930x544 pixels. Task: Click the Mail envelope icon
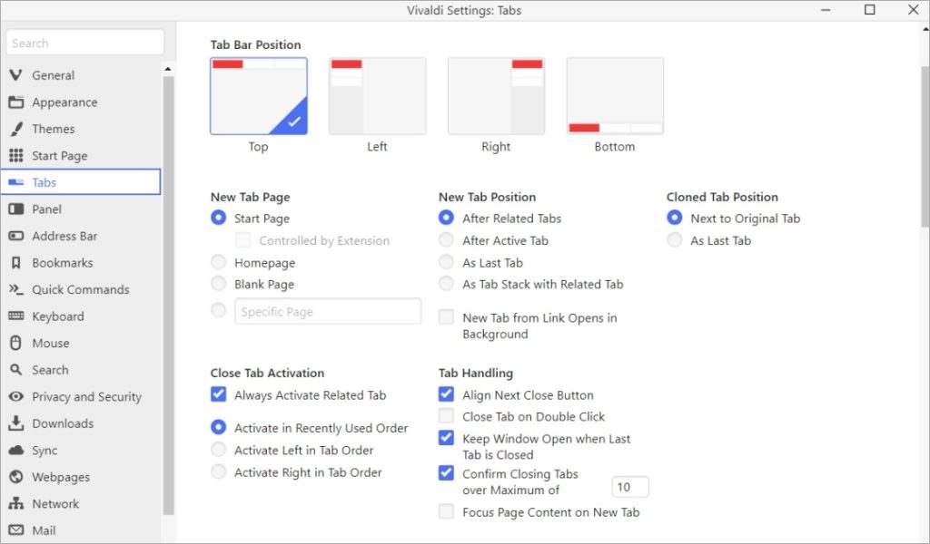[16, 530]
